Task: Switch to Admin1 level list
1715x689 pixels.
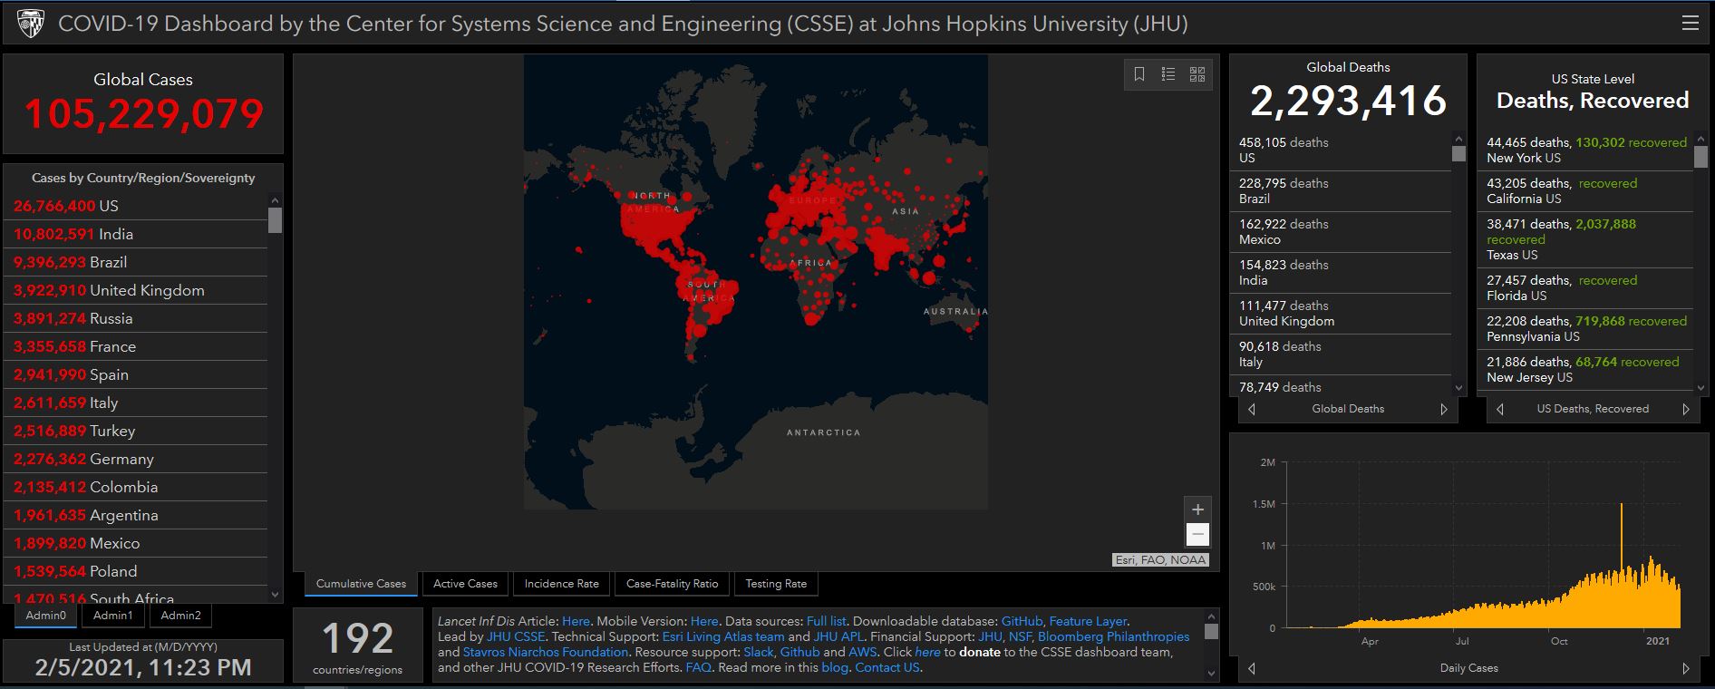Action: [113, 616]
